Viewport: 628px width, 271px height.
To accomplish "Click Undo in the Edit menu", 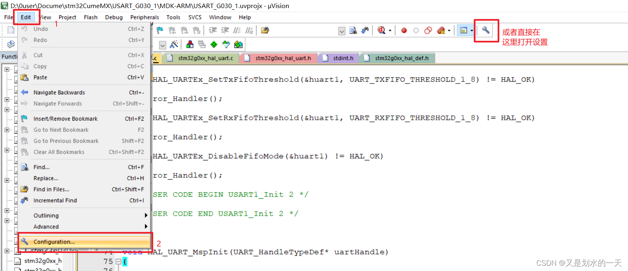I will click(85, 29).
